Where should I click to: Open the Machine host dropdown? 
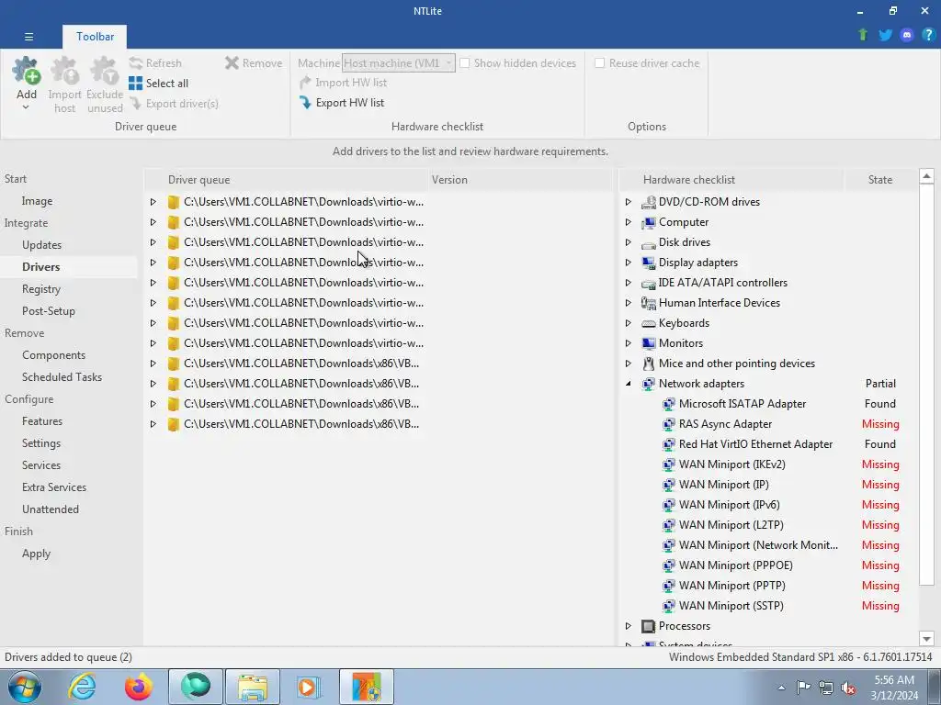(x=399, y=63)
